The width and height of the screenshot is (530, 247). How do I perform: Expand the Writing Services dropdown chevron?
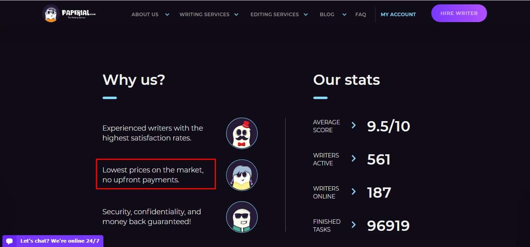pos(236,15)
